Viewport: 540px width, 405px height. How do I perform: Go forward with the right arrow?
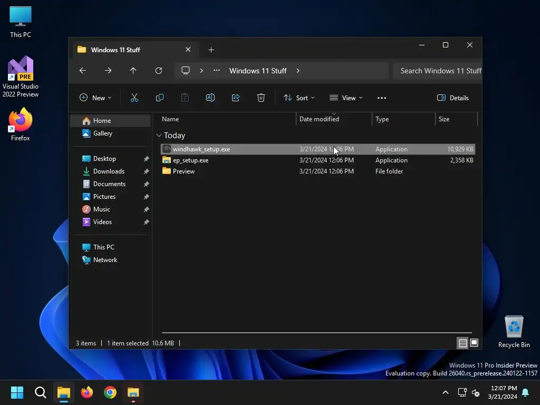tap(108, 71)
